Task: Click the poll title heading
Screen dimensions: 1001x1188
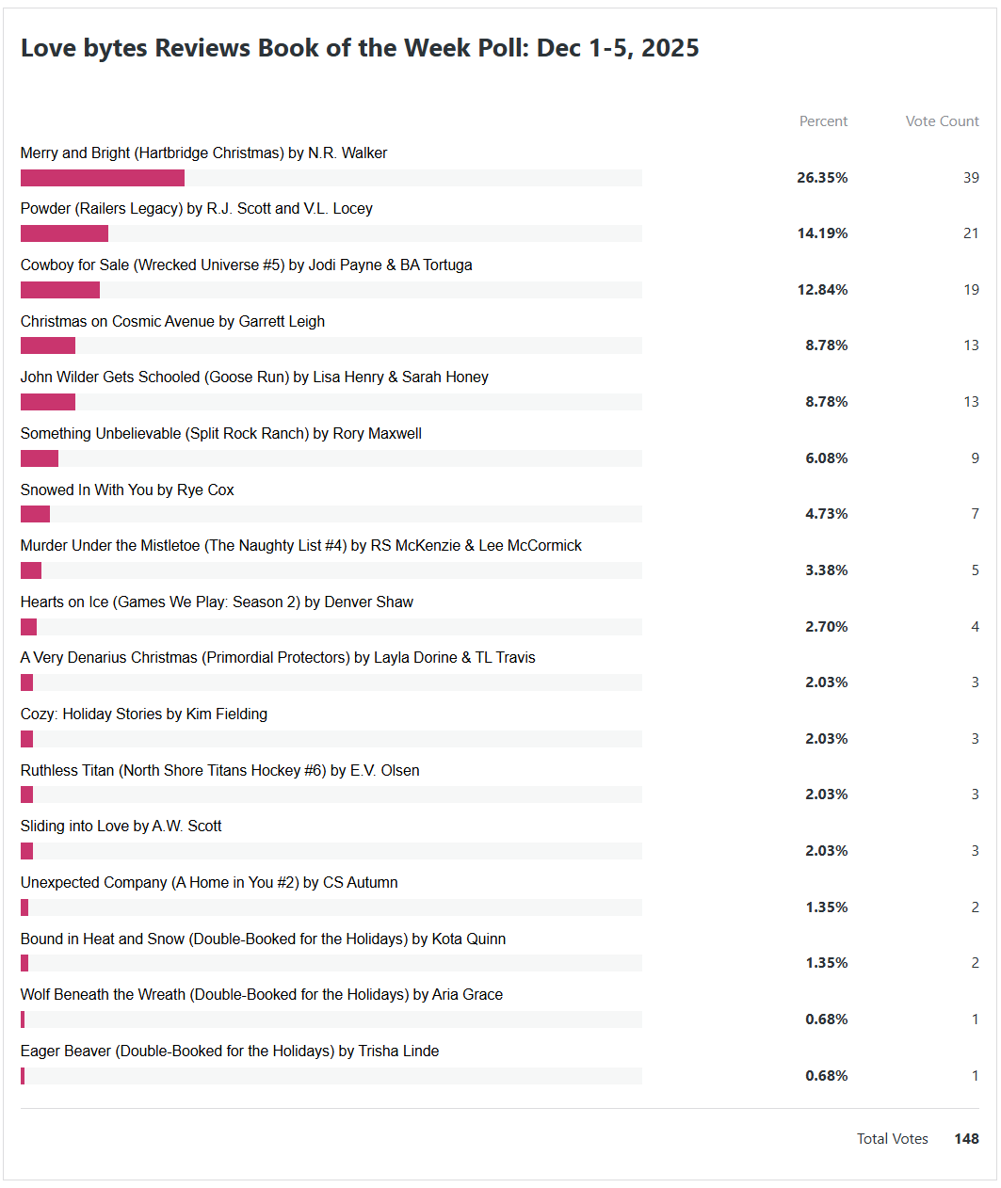Action: (360, 48)
